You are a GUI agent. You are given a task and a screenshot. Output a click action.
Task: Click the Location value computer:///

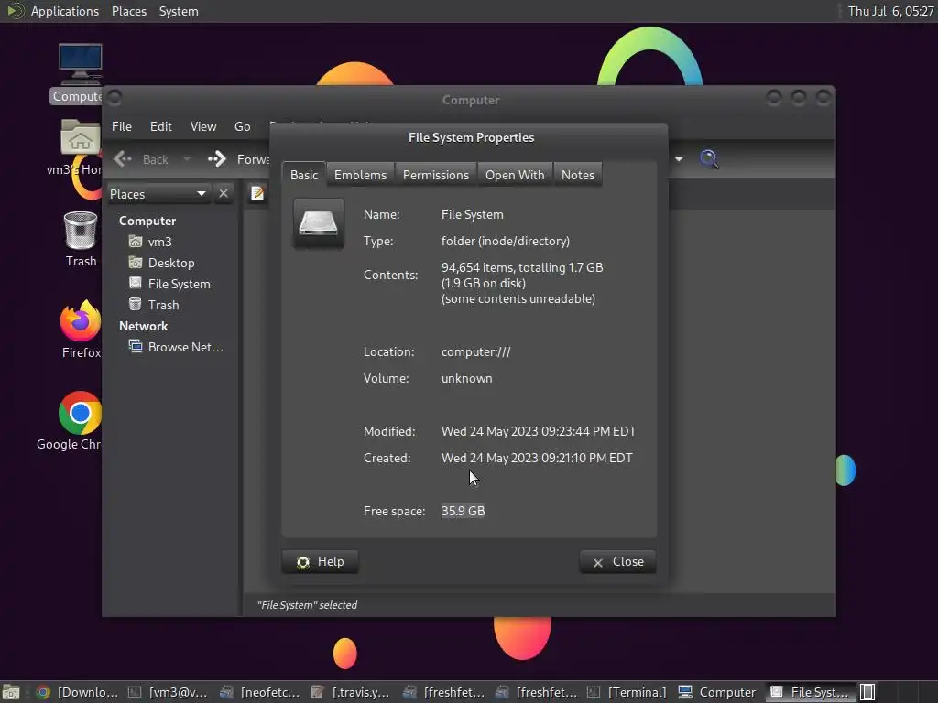476,352
